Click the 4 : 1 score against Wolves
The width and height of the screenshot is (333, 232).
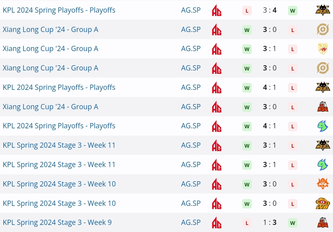click(270, 87)
